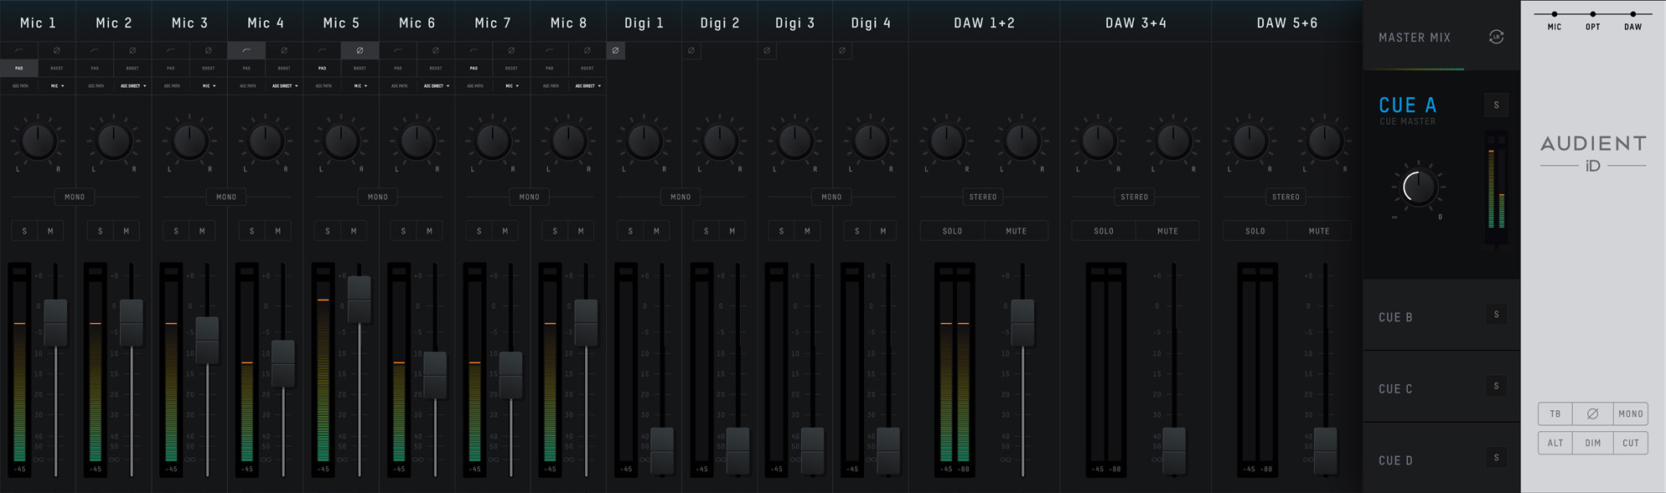The width and height of the screenshot is (1666, 493).
Task: Toggle PAD on the Mic 7 channel
Action: [474, 68]
